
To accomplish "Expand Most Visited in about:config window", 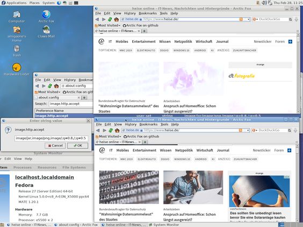I will click(x=47, y=92).
